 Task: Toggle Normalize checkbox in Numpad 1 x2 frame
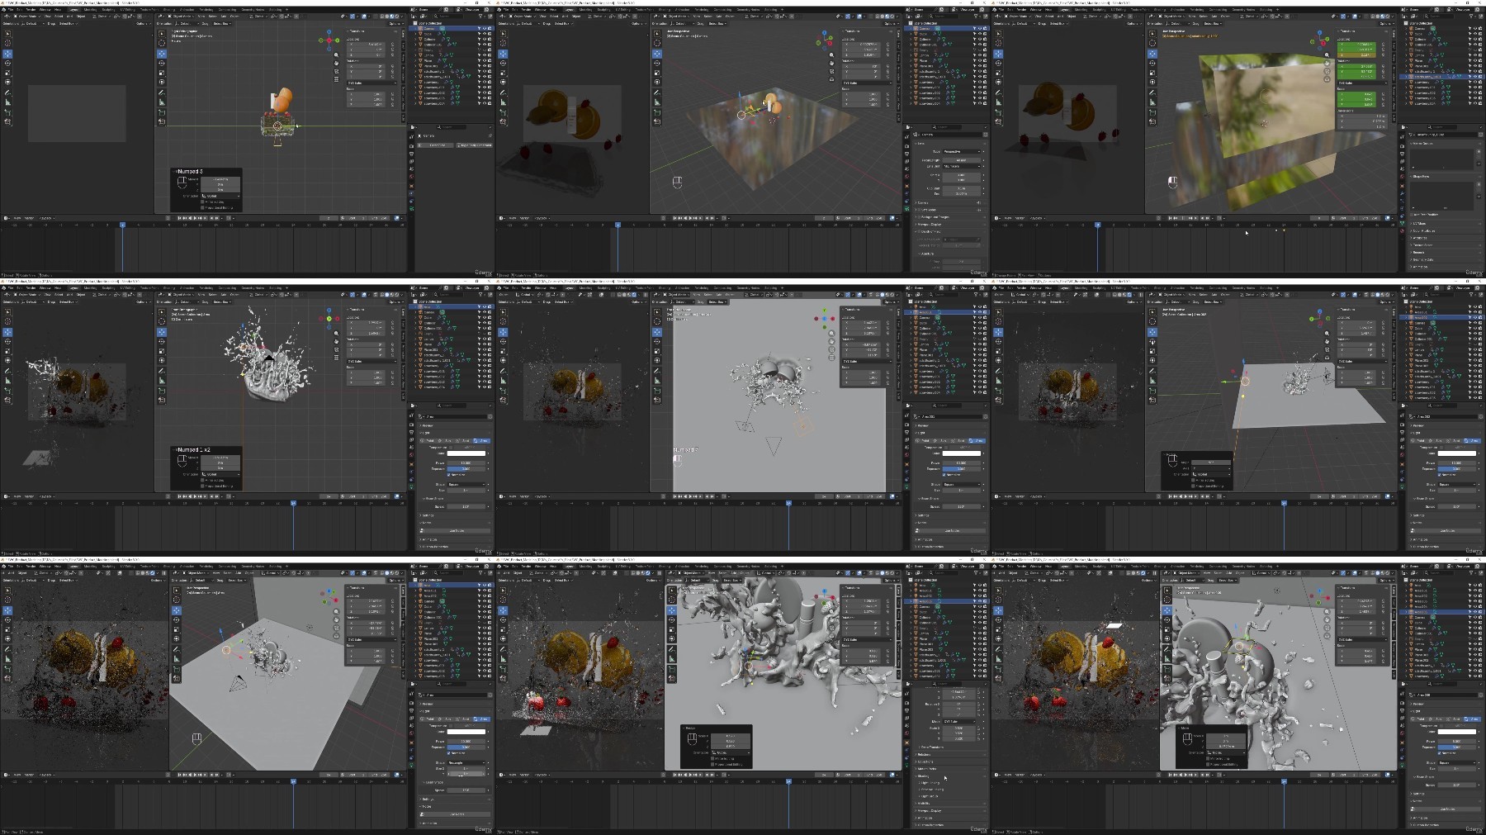[449, 475]
